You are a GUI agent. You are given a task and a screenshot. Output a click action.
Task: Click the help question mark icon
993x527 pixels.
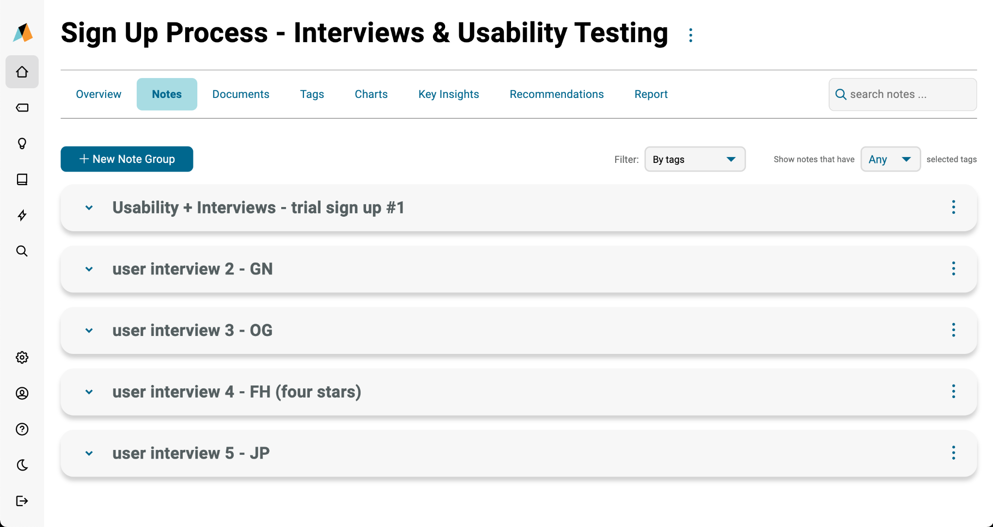(x=22, y=429)
